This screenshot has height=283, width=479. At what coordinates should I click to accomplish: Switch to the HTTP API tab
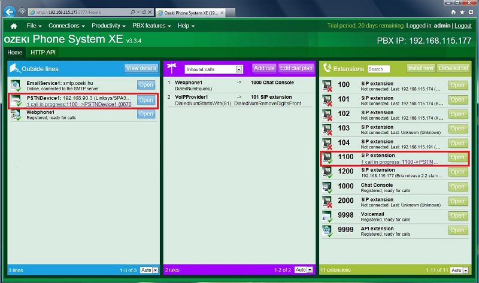[x=43, y=52]
